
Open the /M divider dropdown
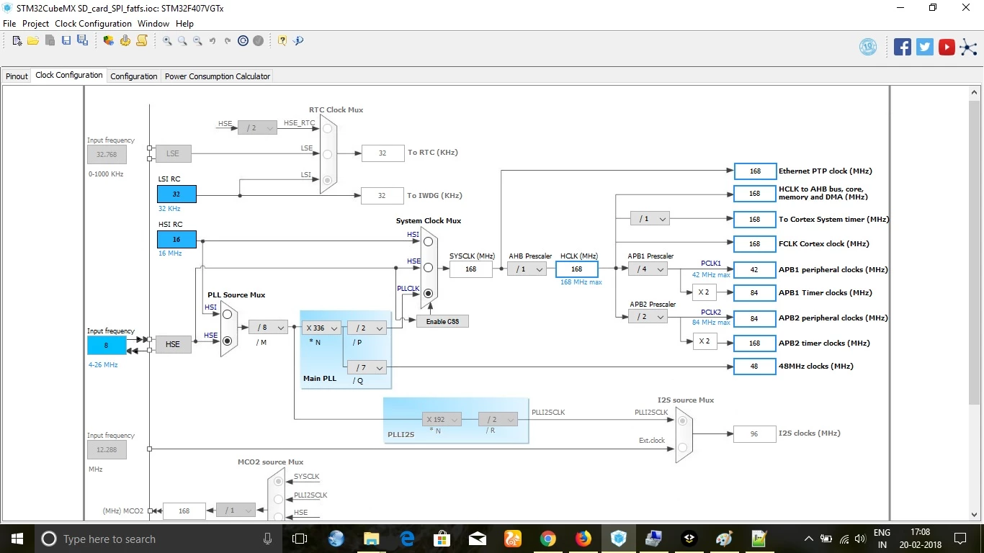pyautogui.click(x=268, y=328)
